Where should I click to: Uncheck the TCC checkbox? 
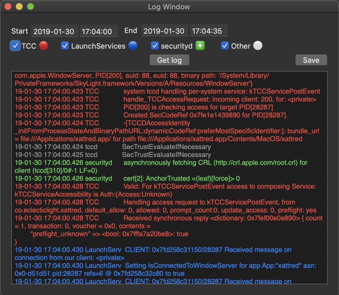15,46
